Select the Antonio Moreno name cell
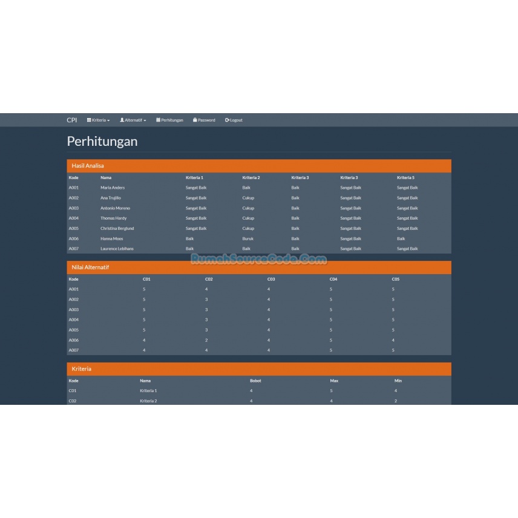Screen dimensions: 518x518 point(116,208)
